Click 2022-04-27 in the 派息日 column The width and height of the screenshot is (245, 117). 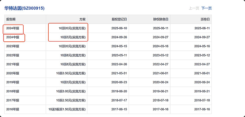202,64
